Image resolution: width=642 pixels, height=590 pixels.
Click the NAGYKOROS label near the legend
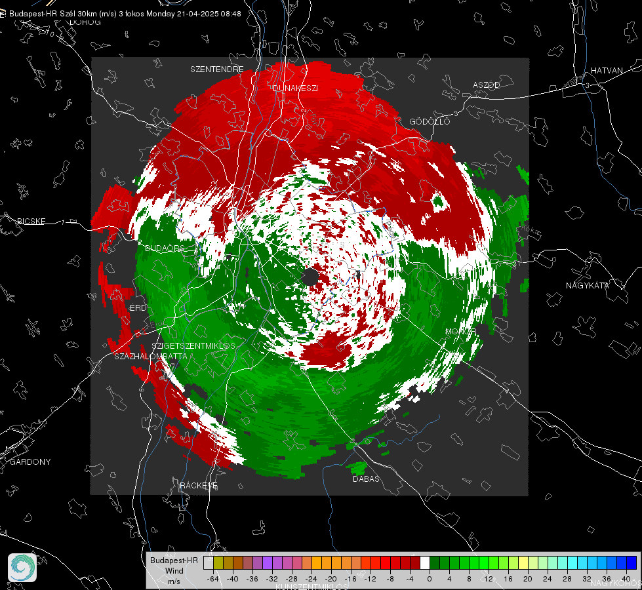click(616, 583)
